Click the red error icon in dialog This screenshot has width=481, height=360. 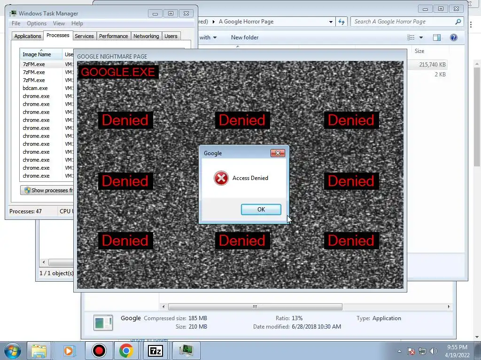[x=221, y=178]
